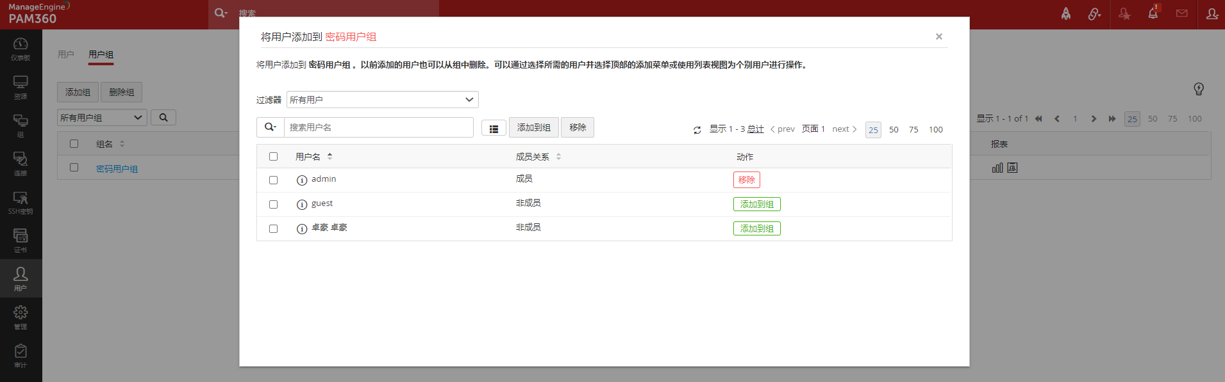Add guest using 添加到组 button
The width and height of the screenshot is (1225, 382).
[757, 204]
